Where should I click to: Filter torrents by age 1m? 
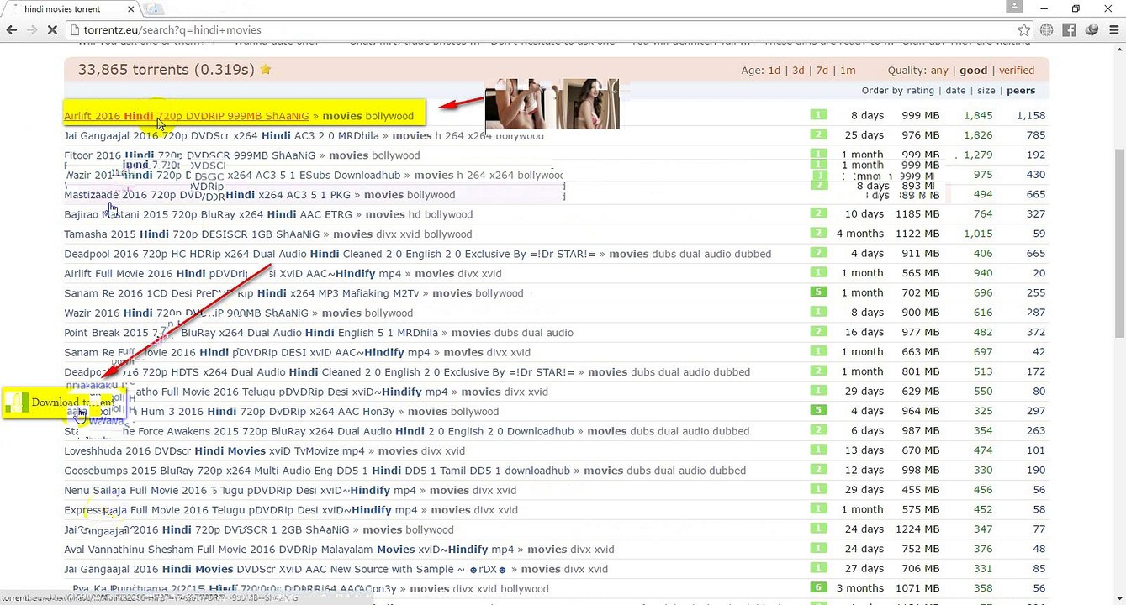[x=848, y=71]
